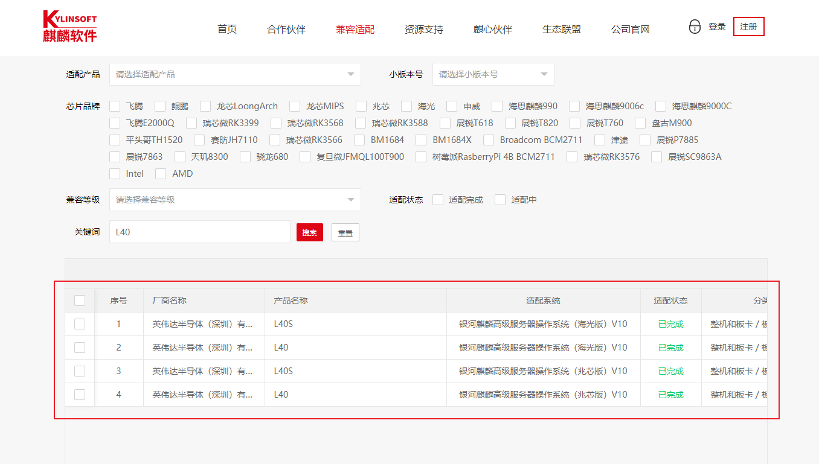
Task: Open the 兼容等级 dropdown
Action: click(x=235, y=200)
